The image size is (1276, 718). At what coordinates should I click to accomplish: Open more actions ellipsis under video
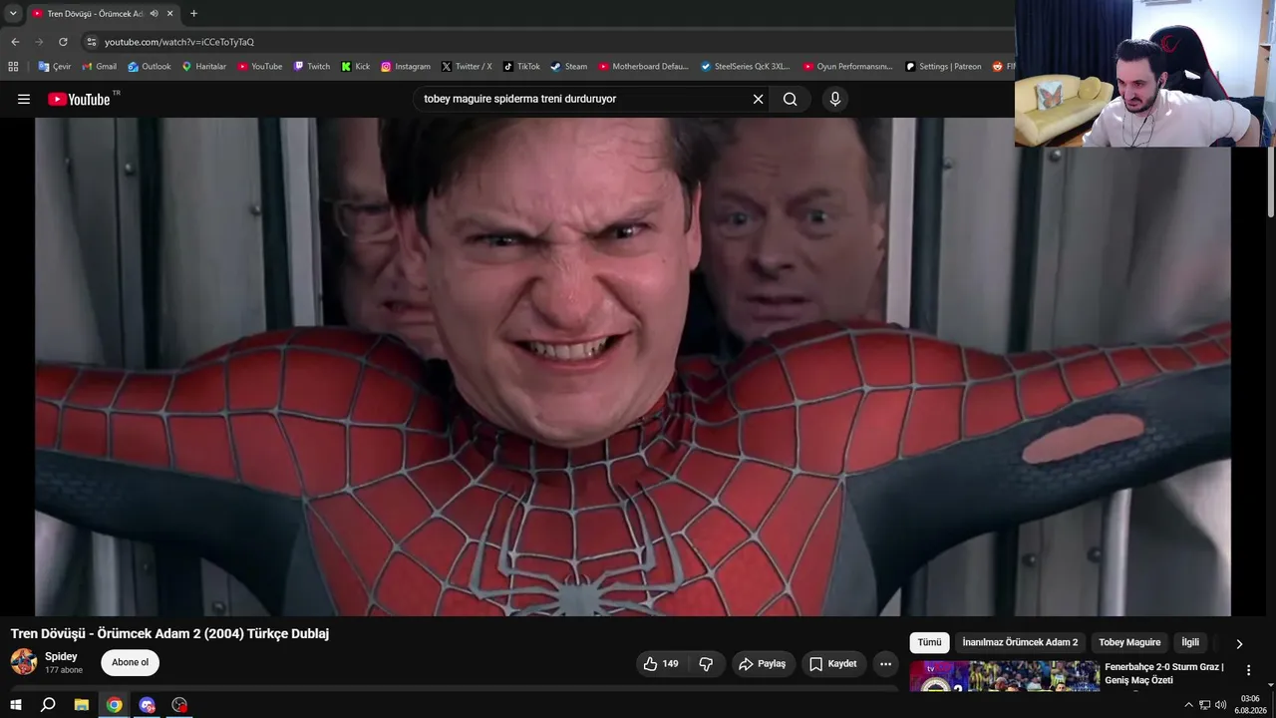coord(885,663)
